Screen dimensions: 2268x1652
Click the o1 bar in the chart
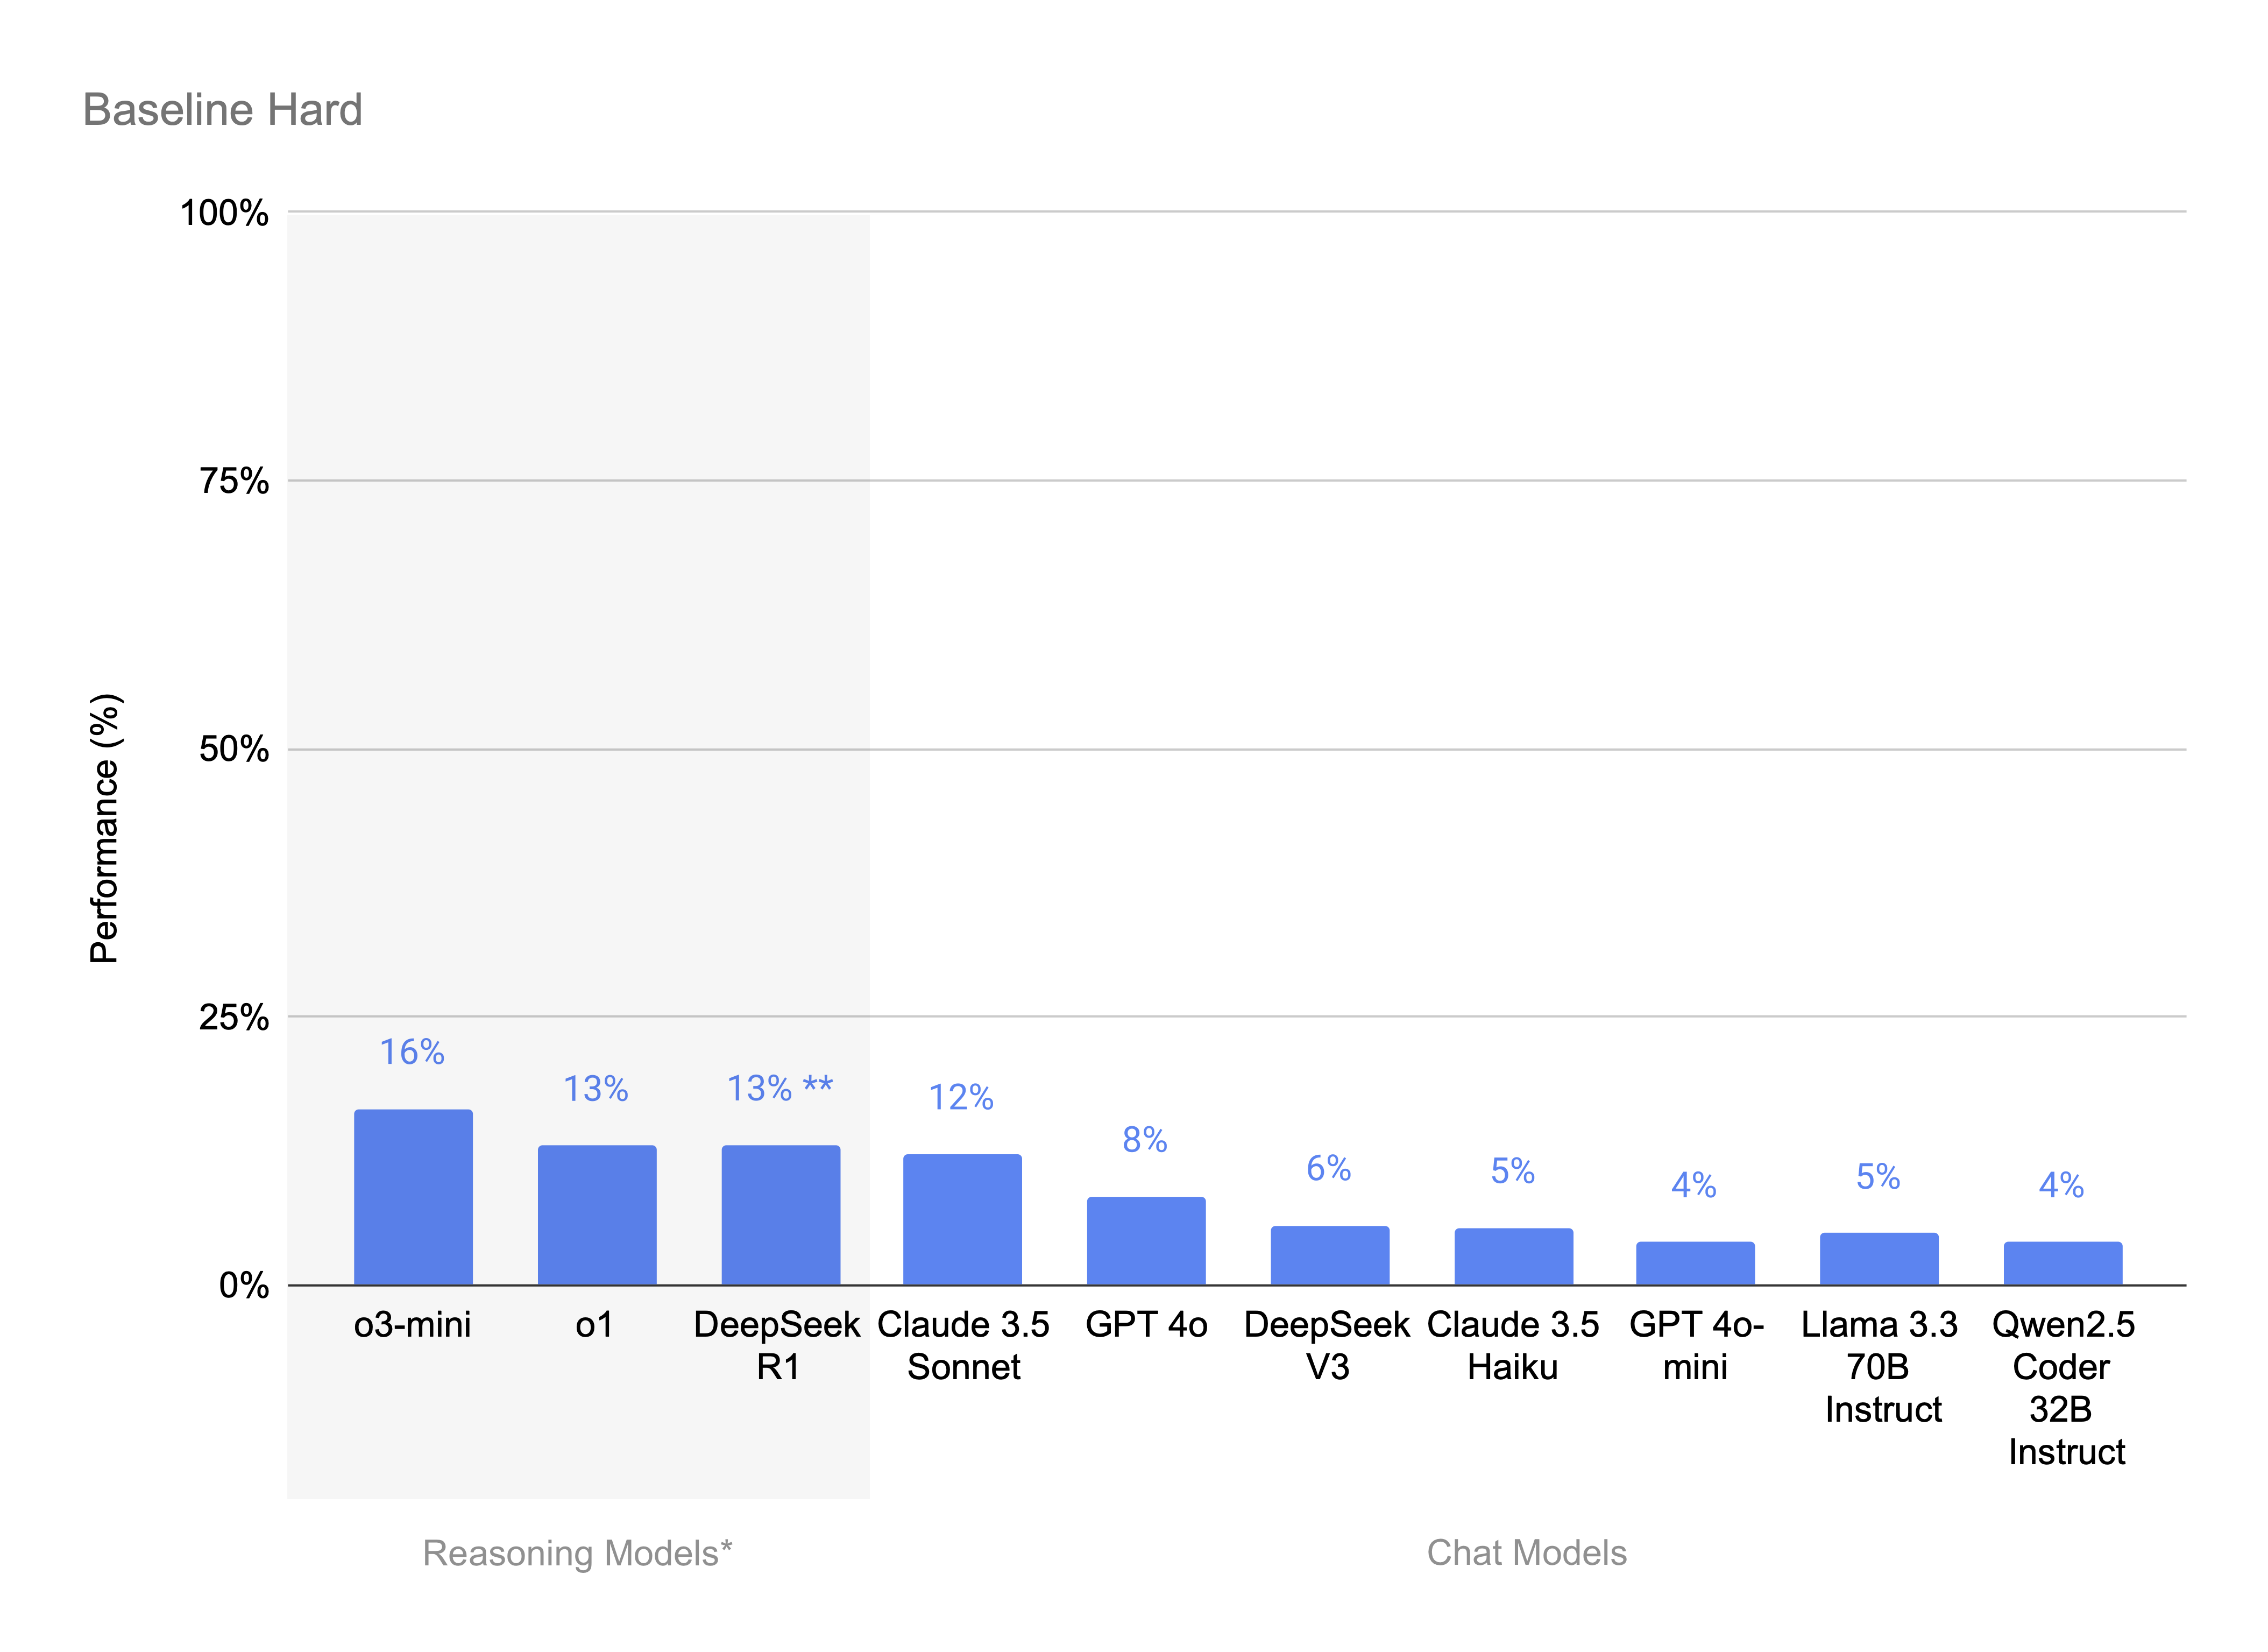(x=597, y=1215)
